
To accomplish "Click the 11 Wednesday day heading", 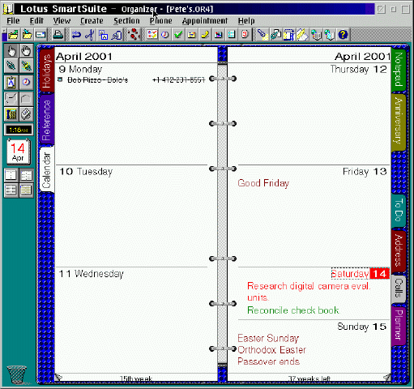I will (92, 274).
